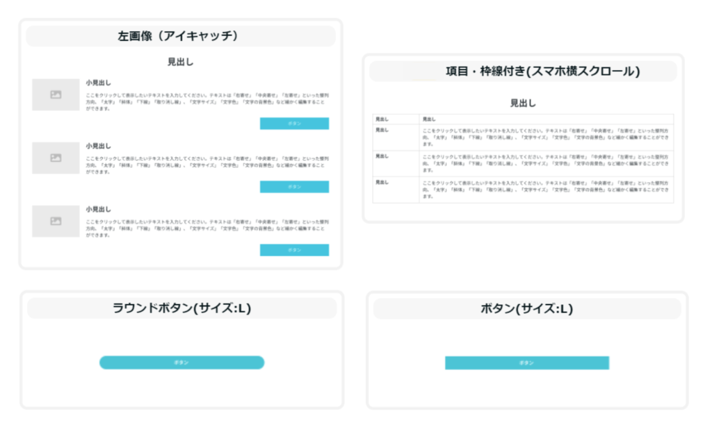Select the 項目・枠線付き(スマホ横スクロール) title bar
712x425 pixels.
click(x=523, y=72)
